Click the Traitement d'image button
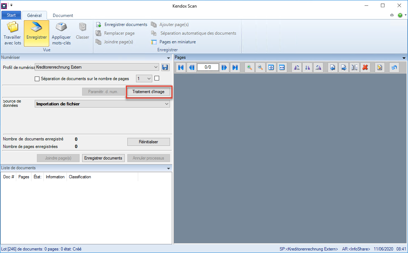Viewport: 408px width, 253px height. pos(148,92)
